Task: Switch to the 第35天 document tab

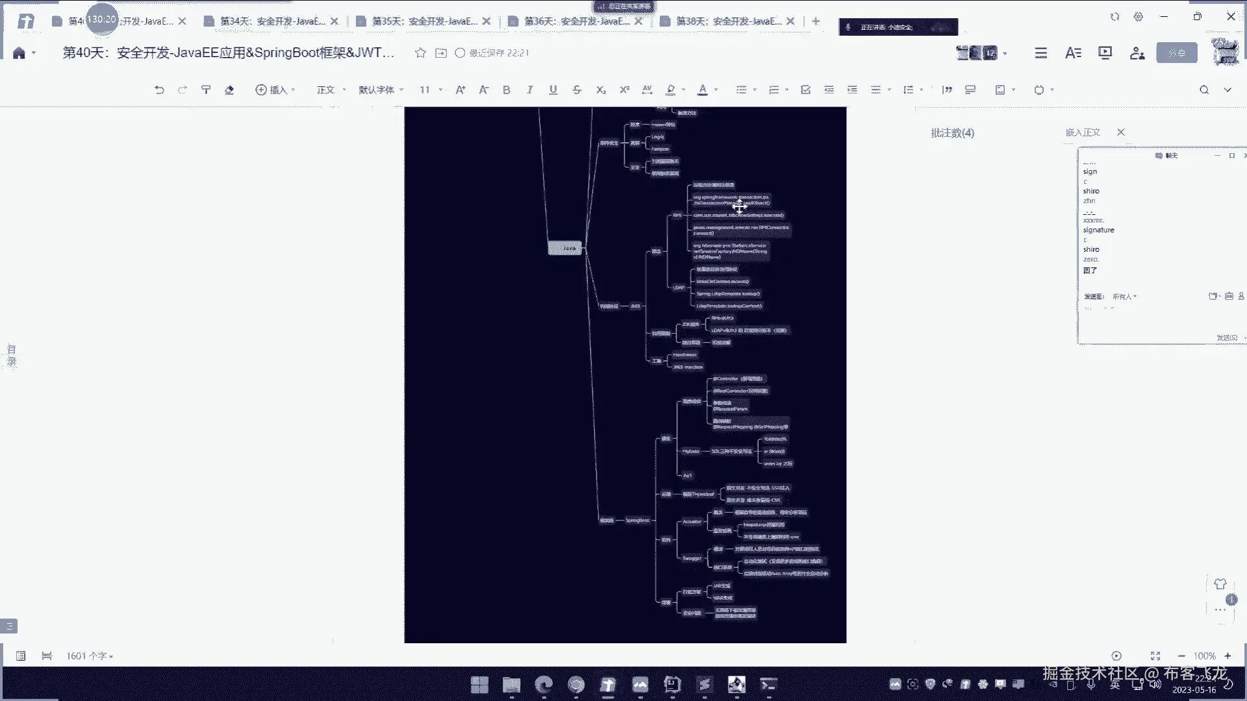Action: tap(423, 21)
